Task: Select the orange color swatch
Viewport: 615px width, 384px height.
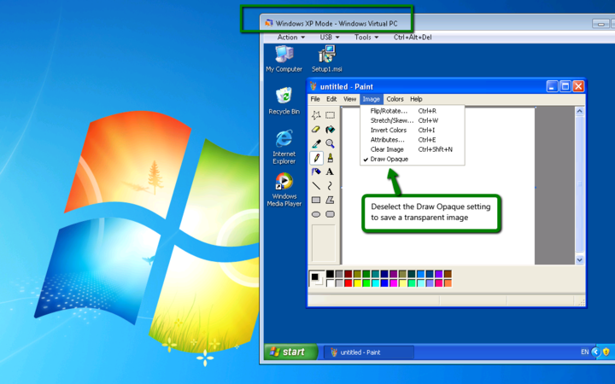Action: tap(448, 283)
